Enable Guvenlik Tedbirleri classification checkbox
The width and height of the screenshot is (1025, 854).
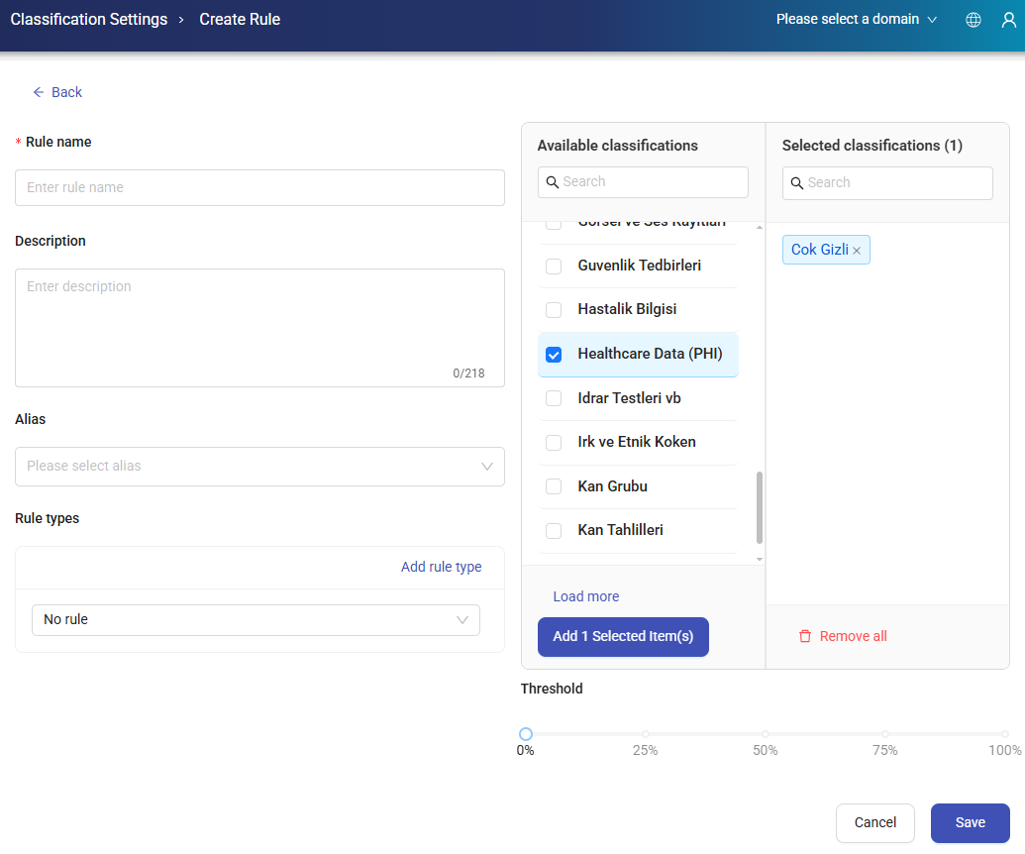click(x=554, y=267)
